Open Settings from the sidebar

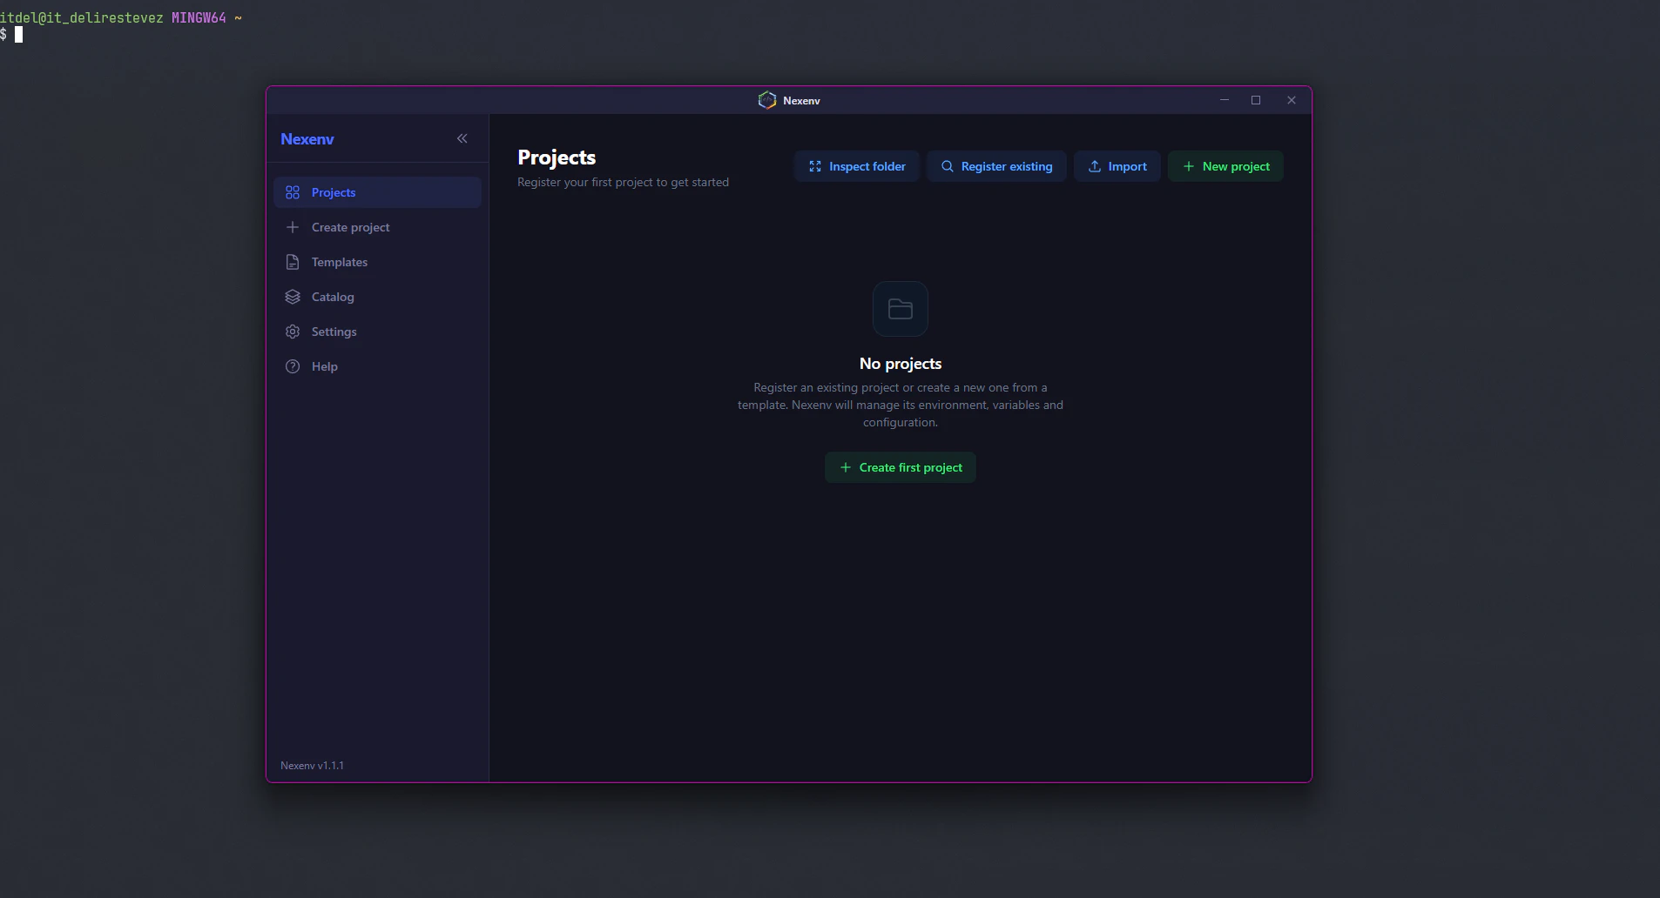tap(377, 332)
